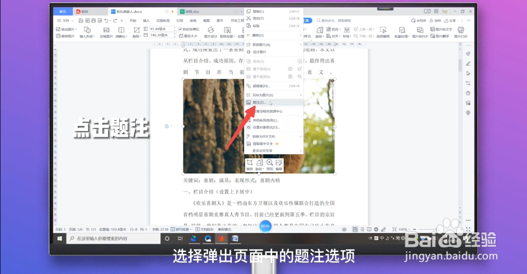Click the 裁剪 icon in the floating image toolbar

249,165
